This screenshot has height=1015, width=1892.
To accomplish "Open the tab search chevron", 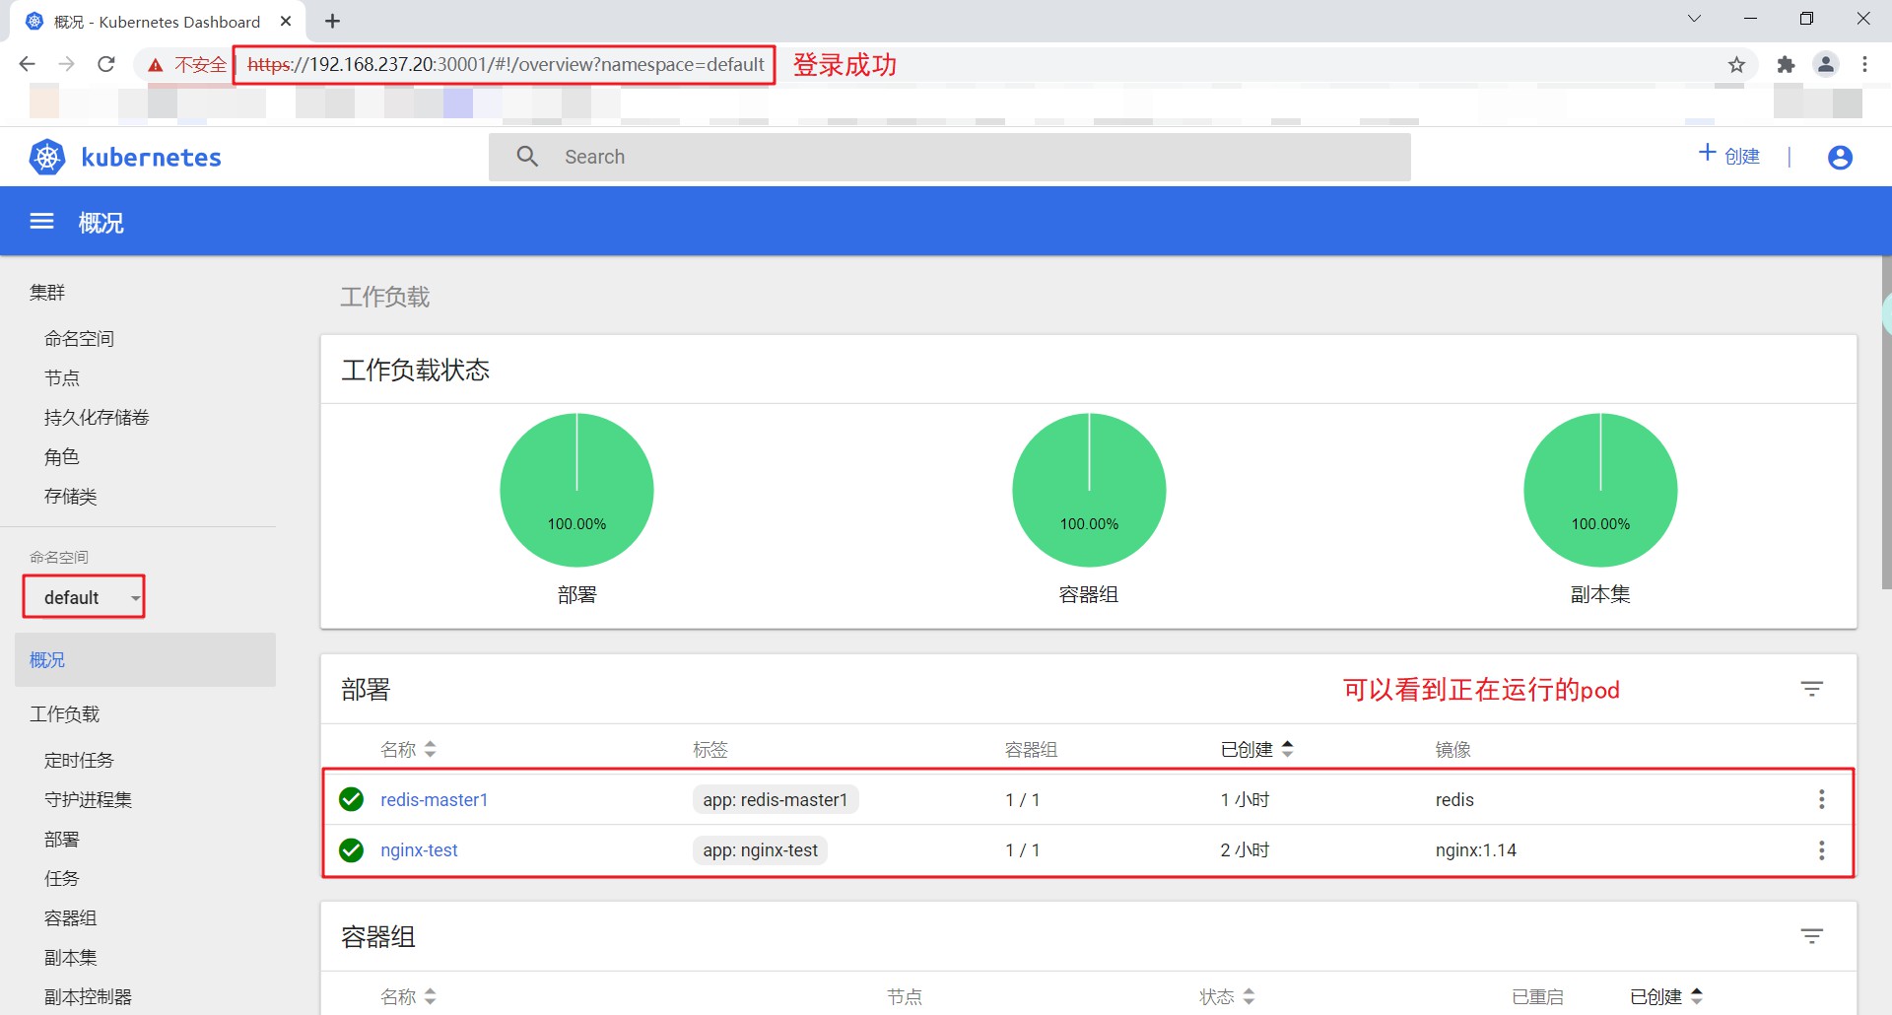I will pos(1694,19).
